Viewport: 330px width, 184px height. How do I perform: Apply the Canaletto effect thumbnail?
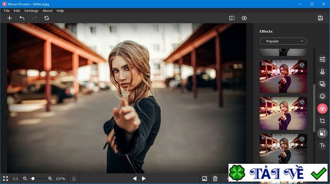[283, 114]
